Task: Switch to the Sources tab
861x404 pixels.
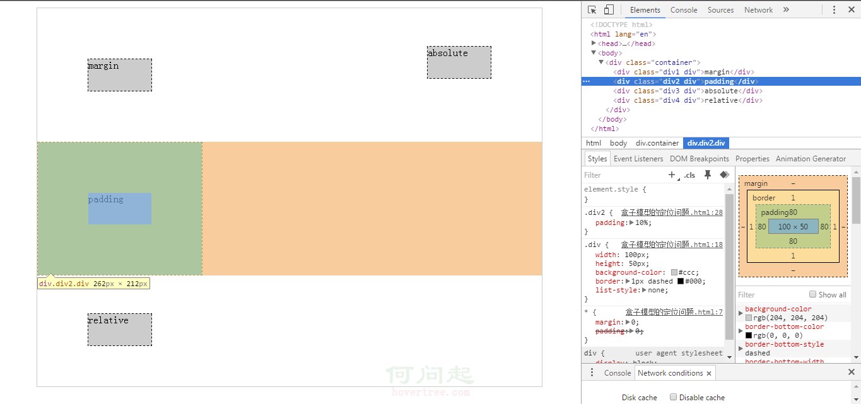Action: 720,9
